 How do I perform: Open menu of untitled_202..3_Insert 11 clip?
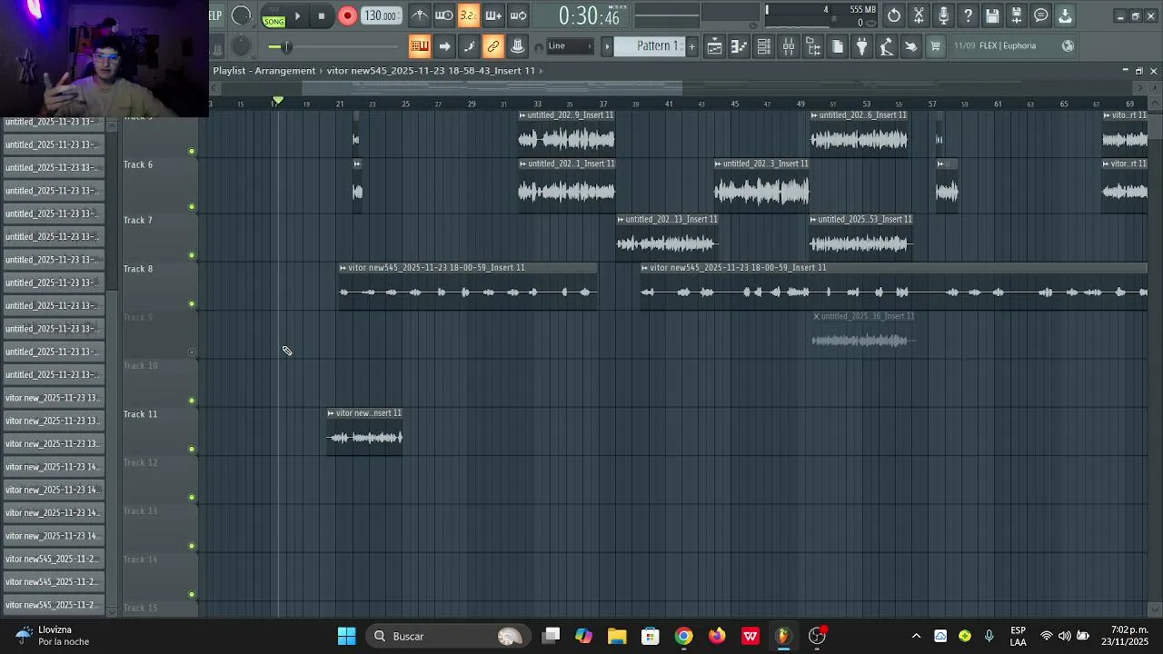click(718, 163)
